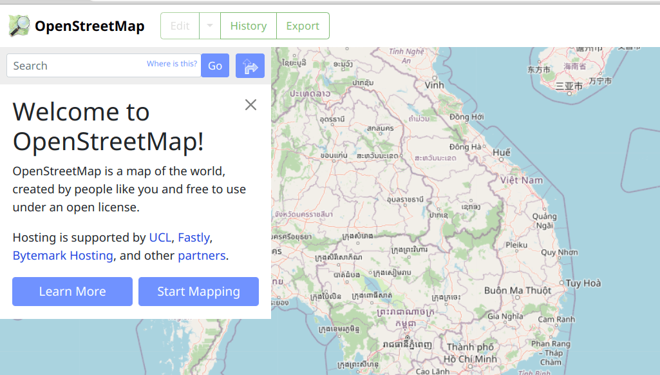Viewport: 660px width, 375px height.
Task: Open the Bytemark Hosting link
Action: tap(62, 256)
